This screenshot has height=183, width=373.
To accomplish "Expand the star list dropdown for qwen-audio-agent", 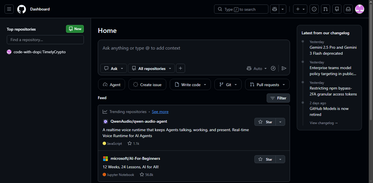I will (280, 122).
